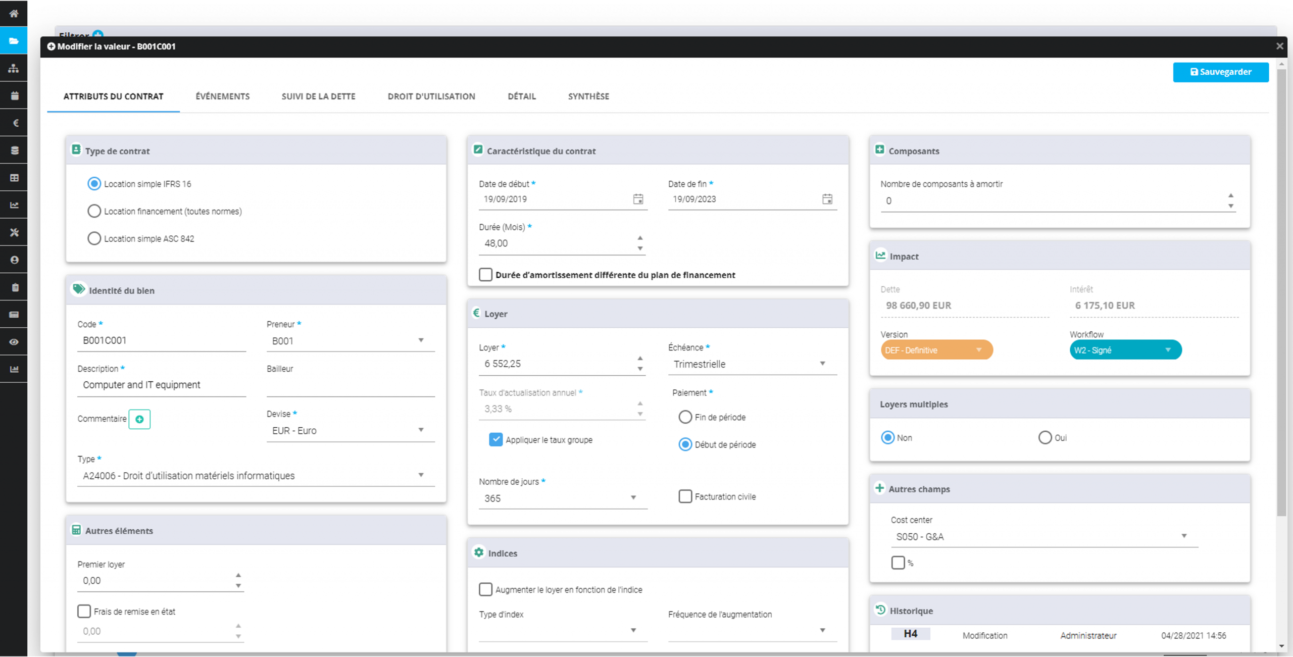Open the orange DEF - Definitive version pill
Screen dimensions: 1293x657
pyautogui.click(x=936, y=350)
